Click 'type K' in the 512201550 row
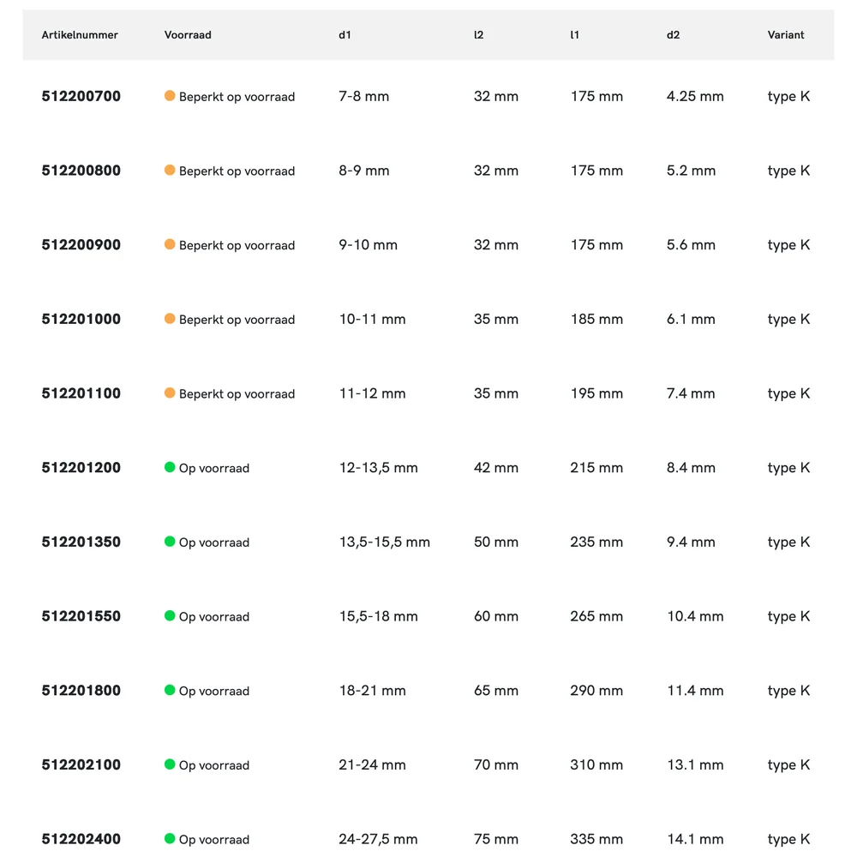The height and width of the screenshot is (857, 857). click(788, 616)
